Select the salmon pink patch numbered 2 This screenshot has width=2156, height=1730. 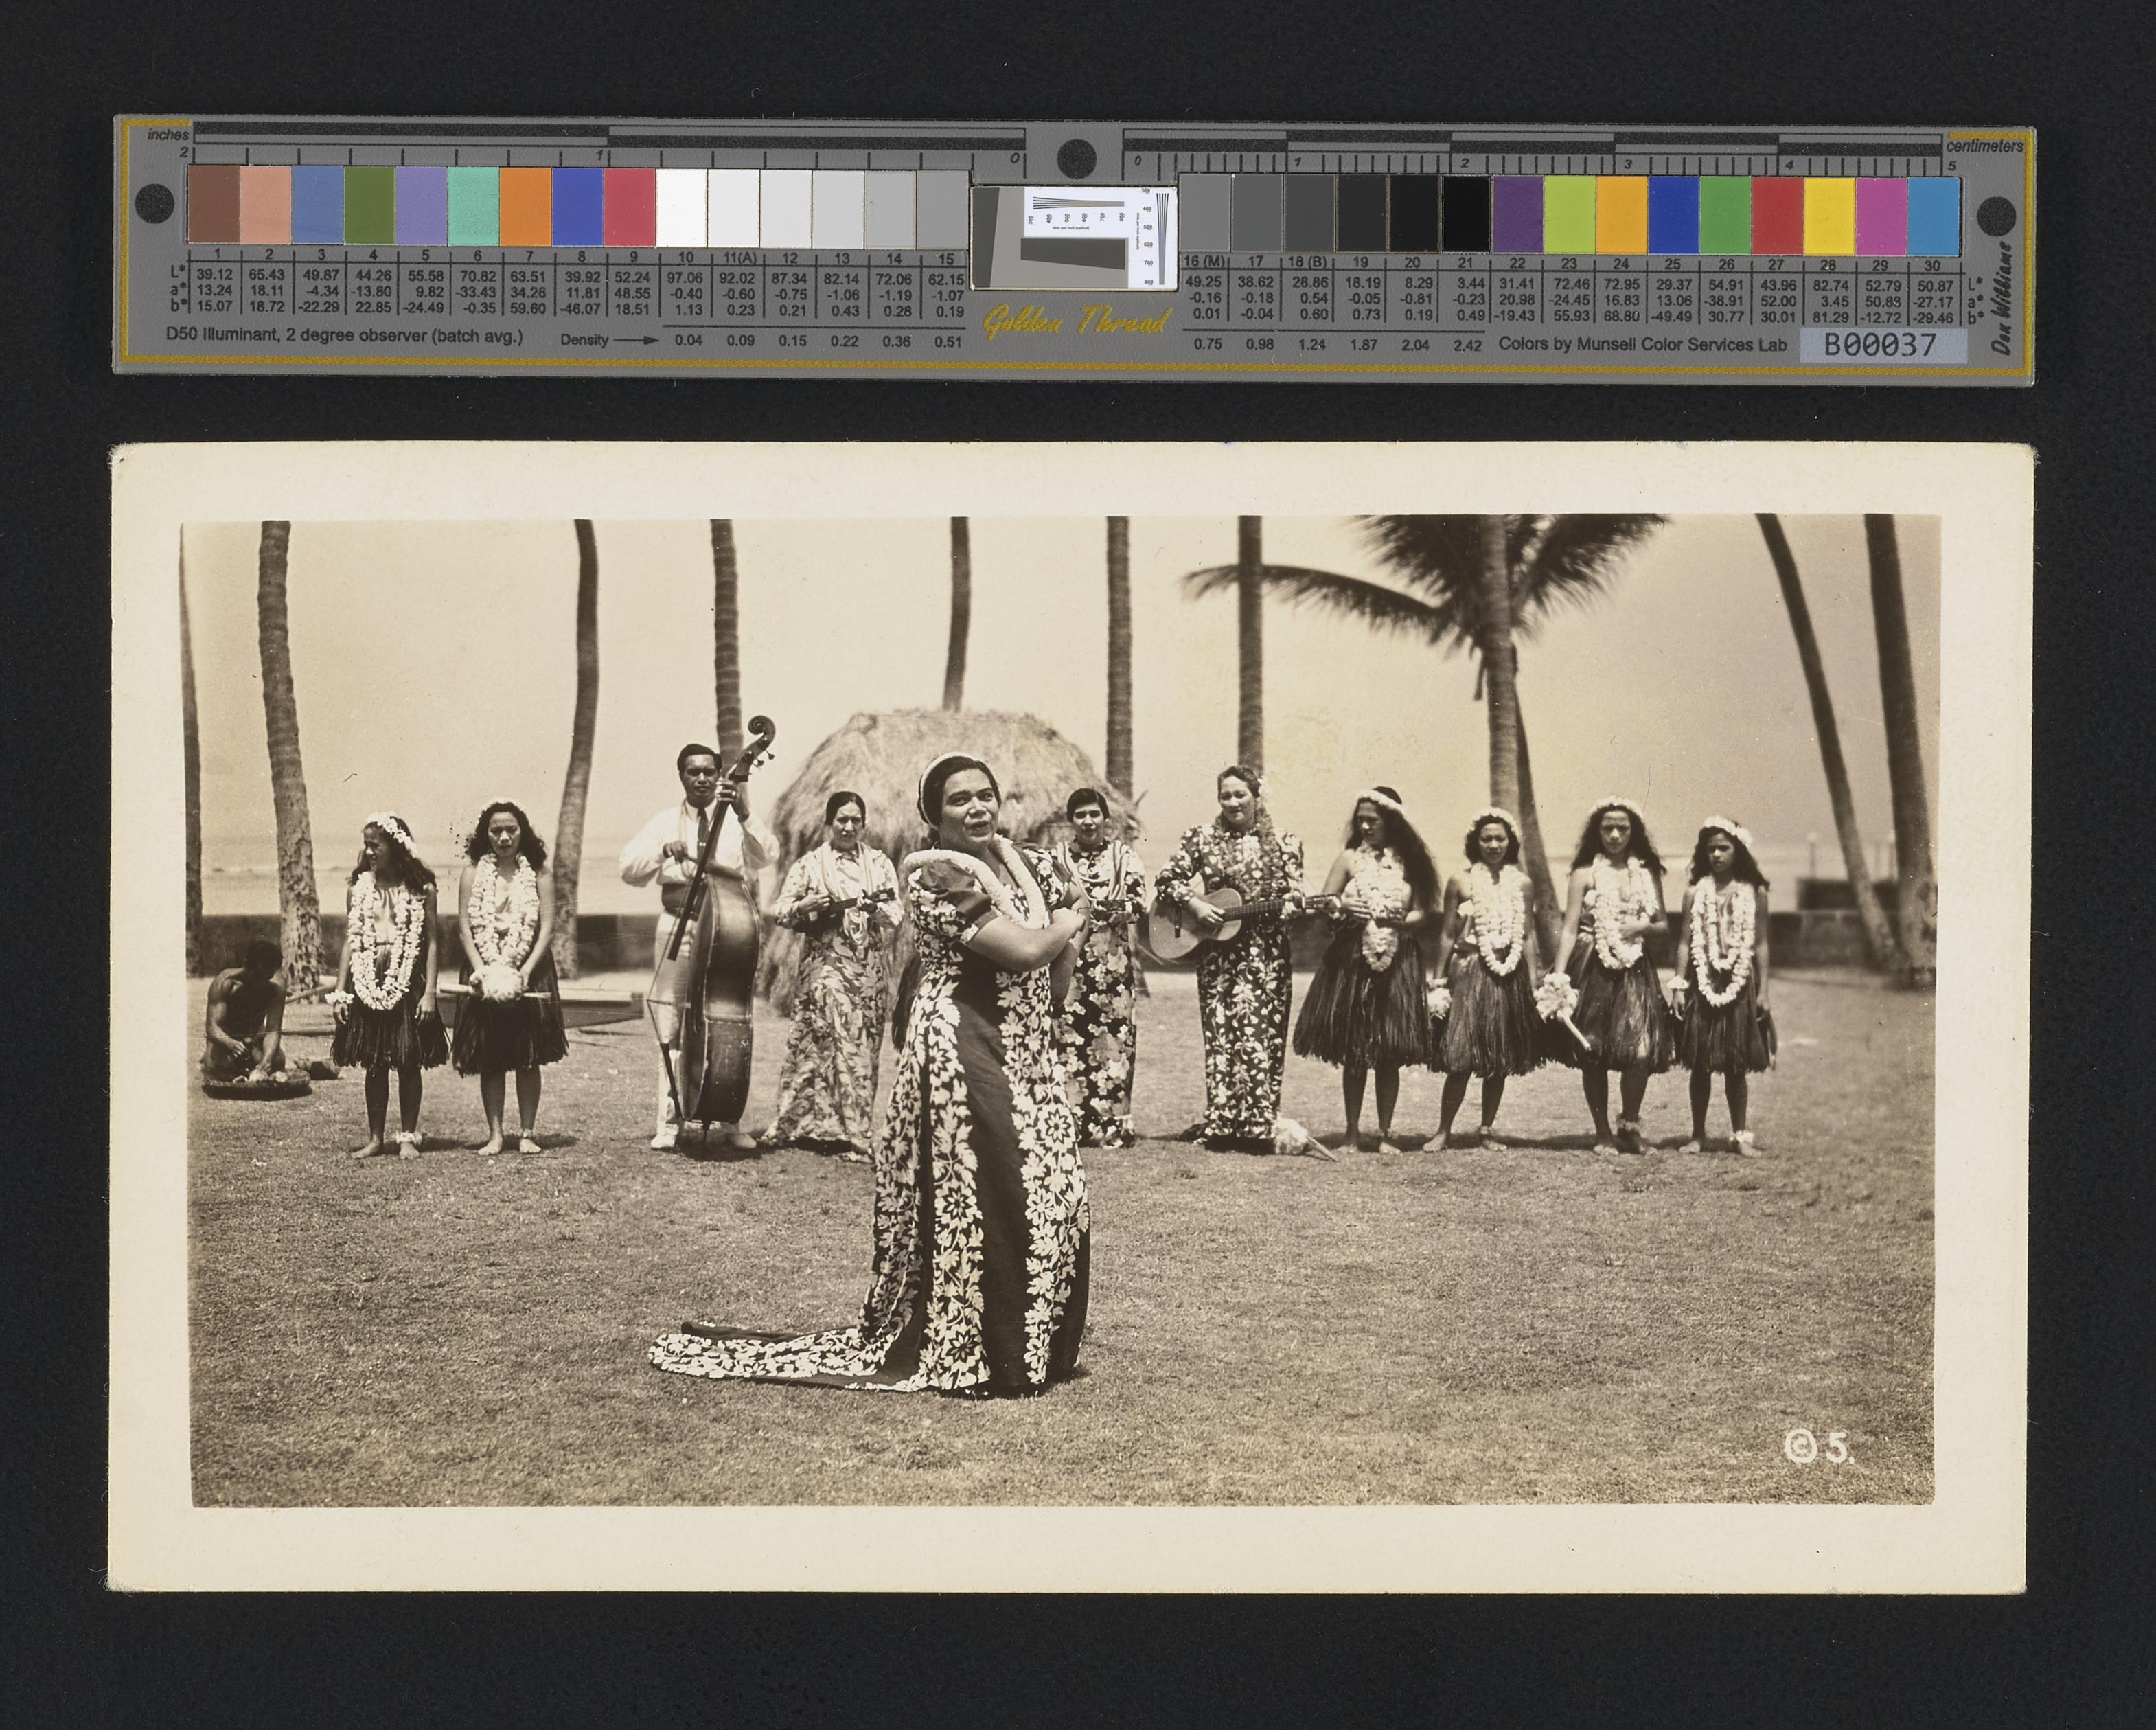[265, 205]
